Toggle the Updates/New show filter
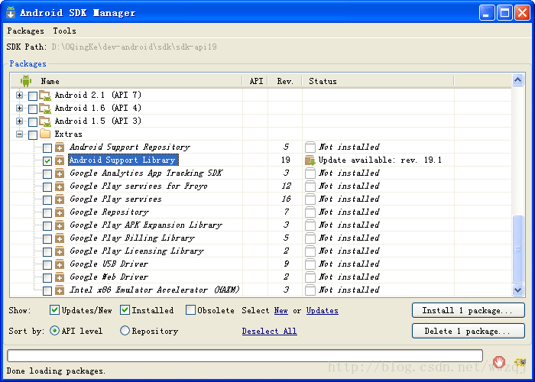This screenshot has width=535, height=382. 54,309
